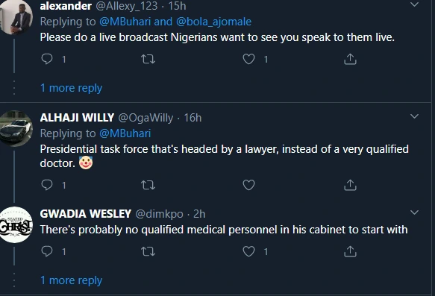Retweet ALHAJI WILLY's tweet

(x=148, y=185)
